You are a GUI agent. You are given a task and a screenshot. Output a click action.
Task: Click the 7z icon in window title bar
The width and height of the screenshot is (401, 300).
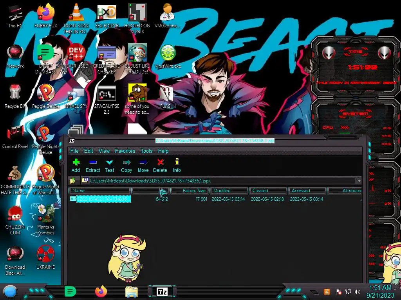click(72, 141)
